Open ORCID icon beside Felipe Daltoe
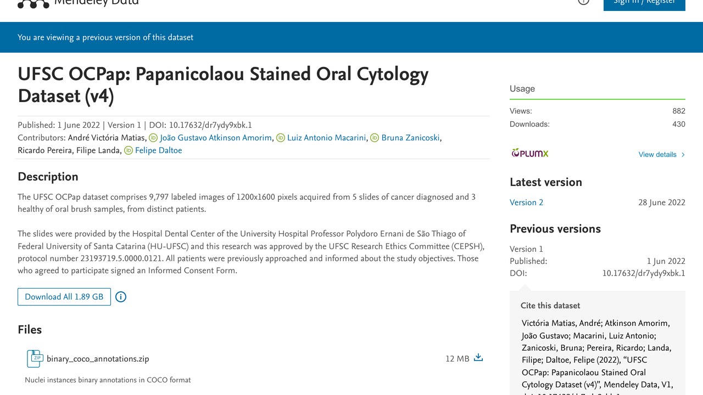 pos(129,150)
